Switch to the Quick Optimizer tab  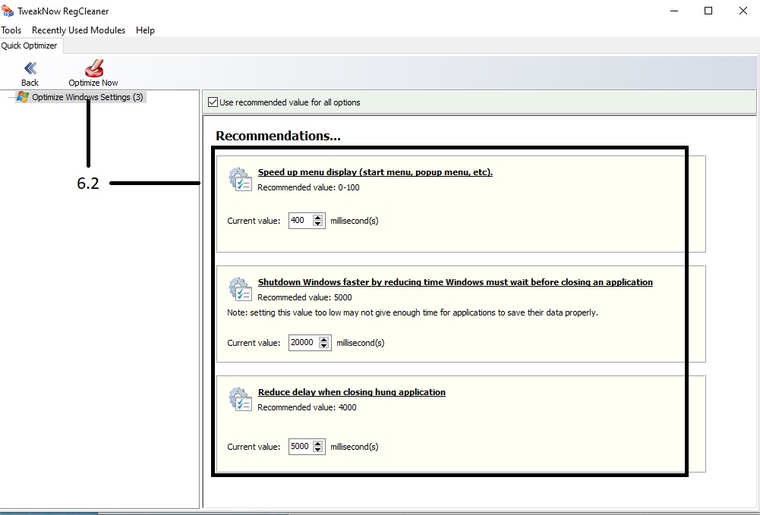(29, 46)
